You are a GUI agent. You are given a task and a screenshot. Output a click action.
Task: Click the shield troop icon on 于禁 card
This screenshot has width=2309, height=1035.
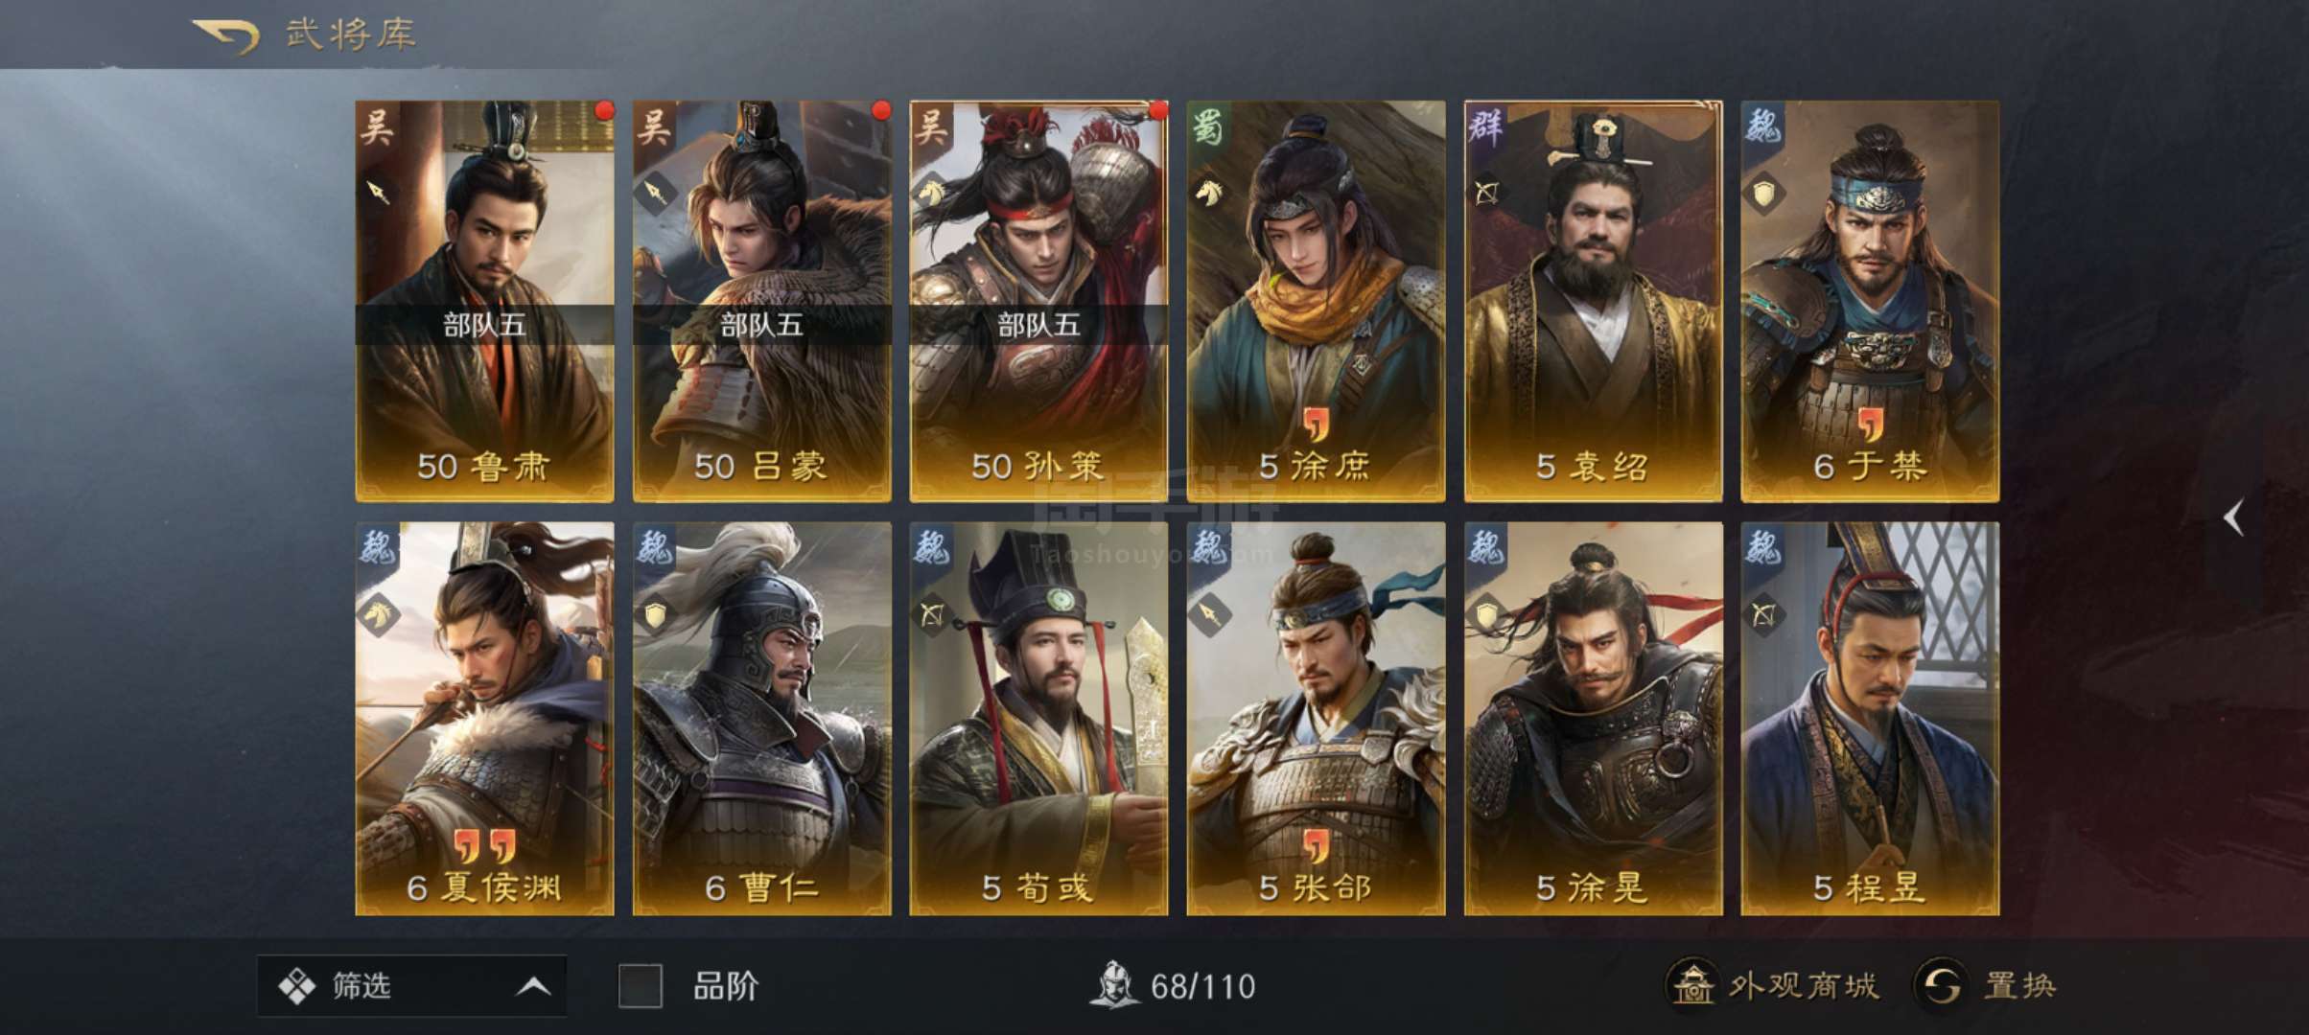[x=1764, y=193]
